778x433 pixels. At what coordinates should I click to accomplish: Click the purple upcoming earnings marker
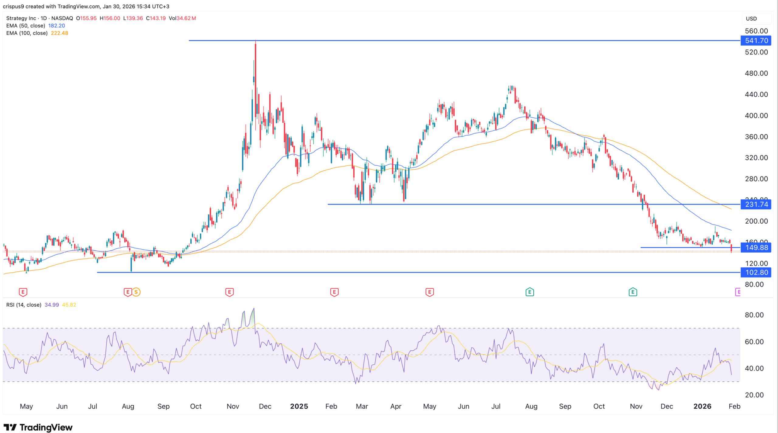click(738, 292)
